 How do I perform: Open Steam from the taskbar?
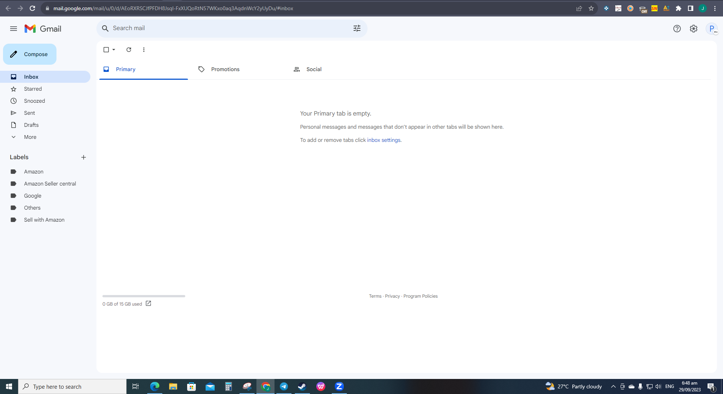point(302,386)
